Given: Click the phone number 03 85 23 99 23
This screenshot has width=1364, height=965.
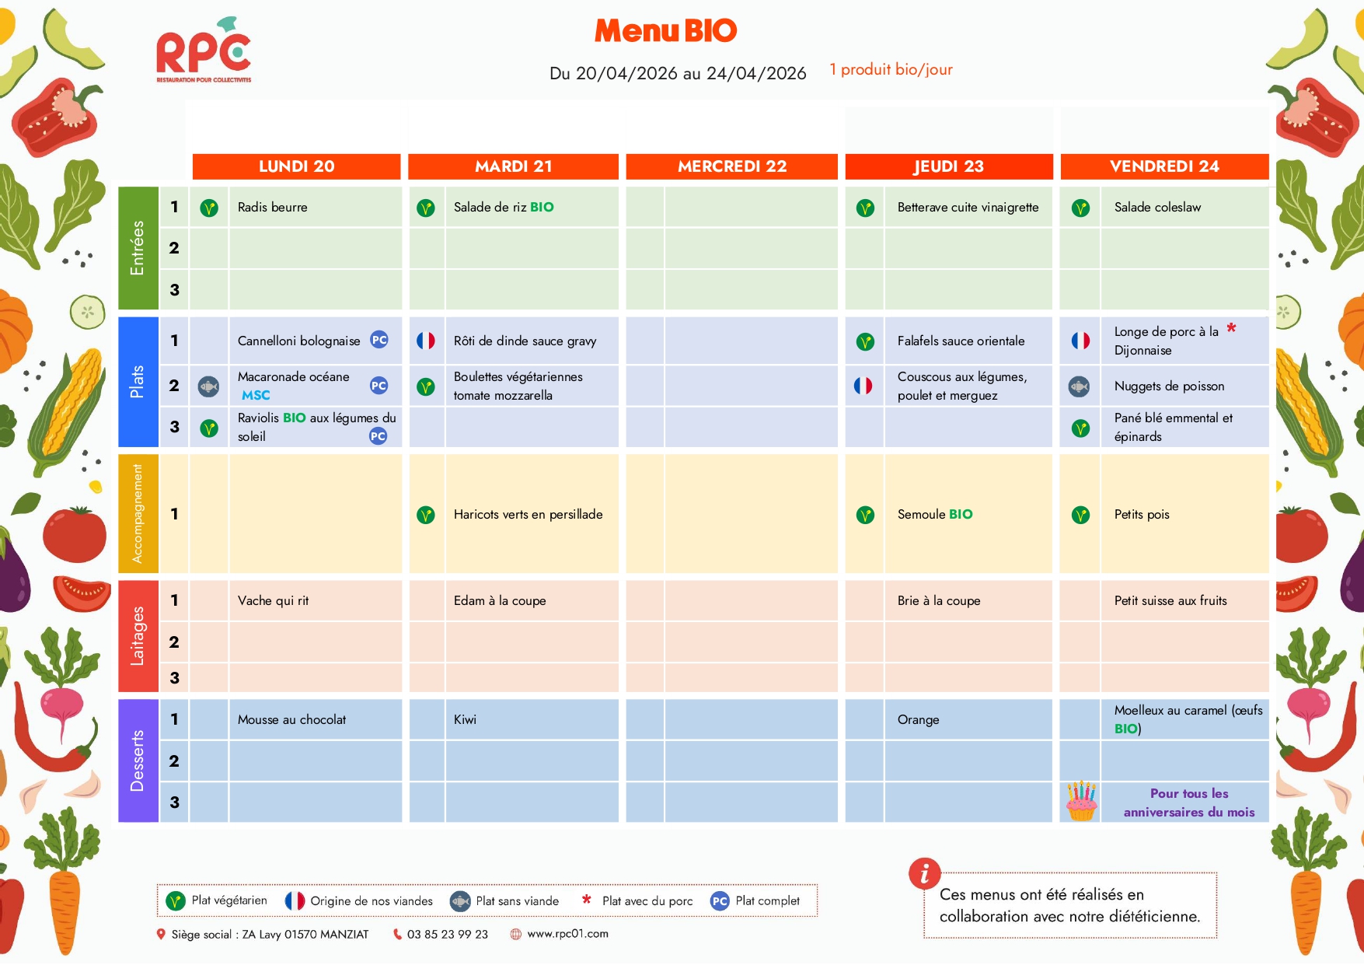Looking at the screenshot, I should 447,934.
